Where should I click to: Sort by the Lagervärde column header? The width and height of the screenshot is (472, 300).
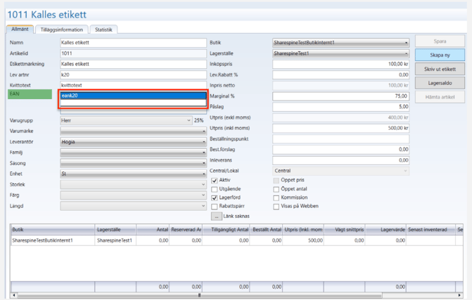[x=385, y=230]
